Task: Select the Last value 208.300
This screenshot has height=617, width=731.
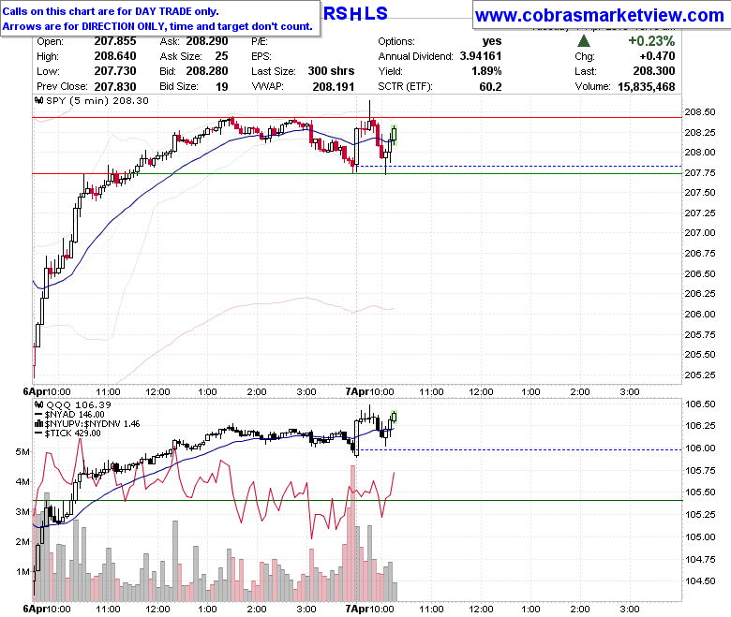Action: [x=654, y=71]
